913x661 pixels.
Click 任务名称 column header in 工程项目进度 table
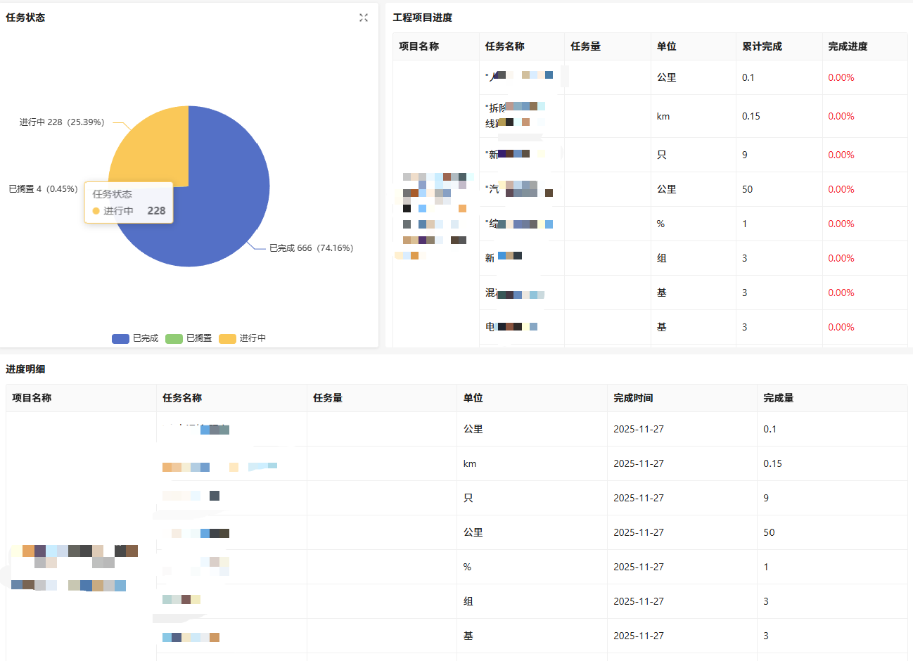[504, 46]
